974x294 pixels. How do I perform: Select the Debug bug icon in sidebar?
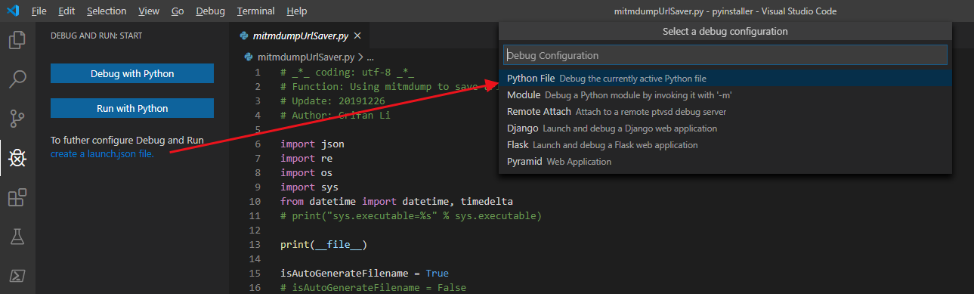pyautogui.click(x=17, y=158)
